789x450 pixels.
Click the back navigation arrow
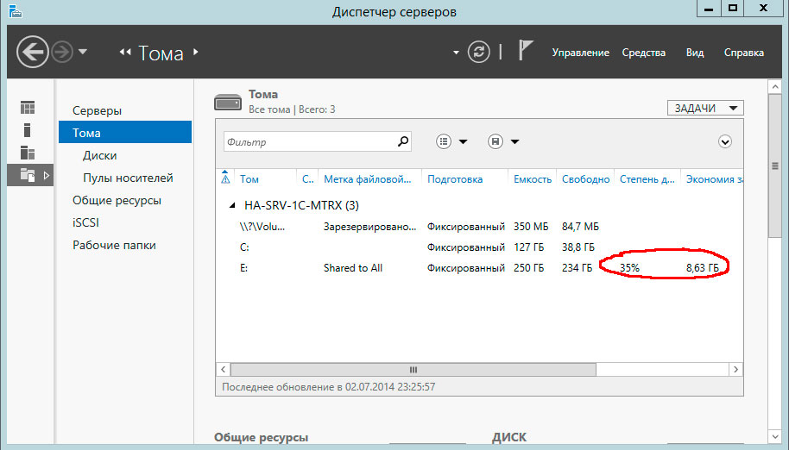tap(33, 53)
